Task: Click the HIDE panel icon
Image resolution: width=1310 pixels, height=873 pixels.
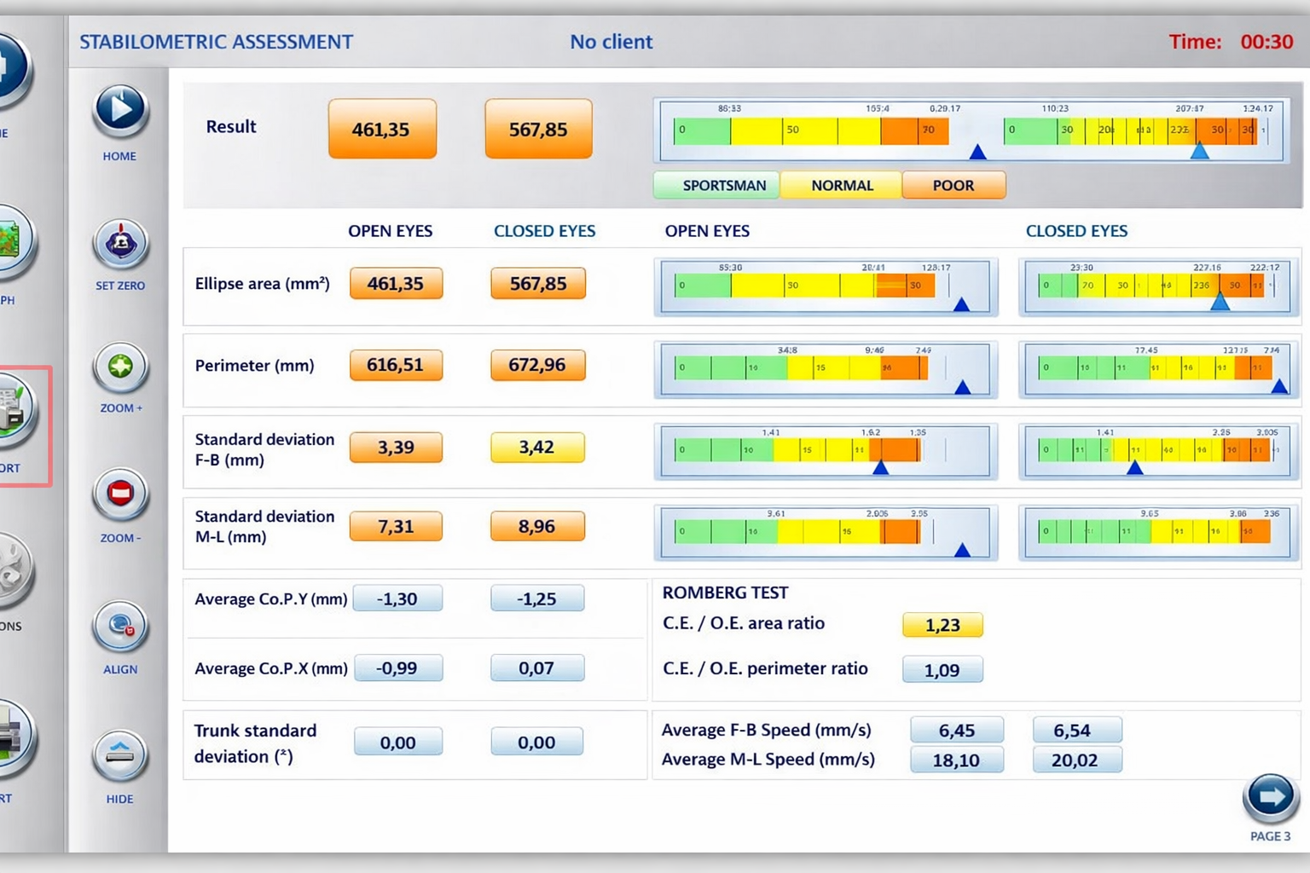Action: click(120, 754)
